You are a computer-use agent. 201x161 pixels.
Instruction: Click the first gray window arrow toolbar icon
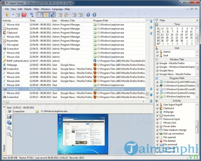click(x=74, y=15)
